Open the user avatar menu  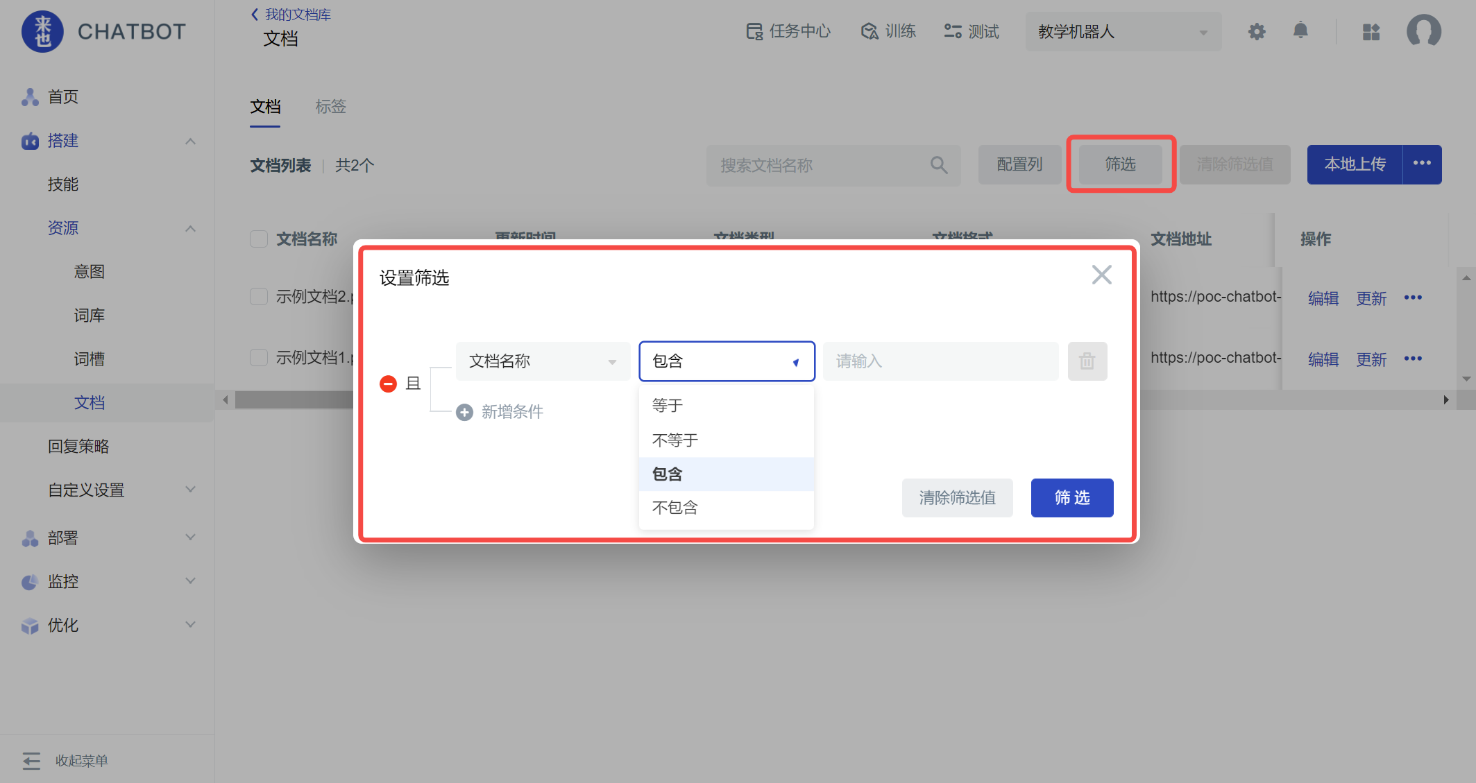1424,31
